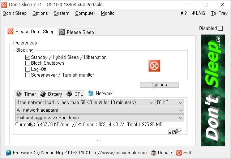
Task: Click the grey Please Sleep tab icon
Action: (62, 32)
